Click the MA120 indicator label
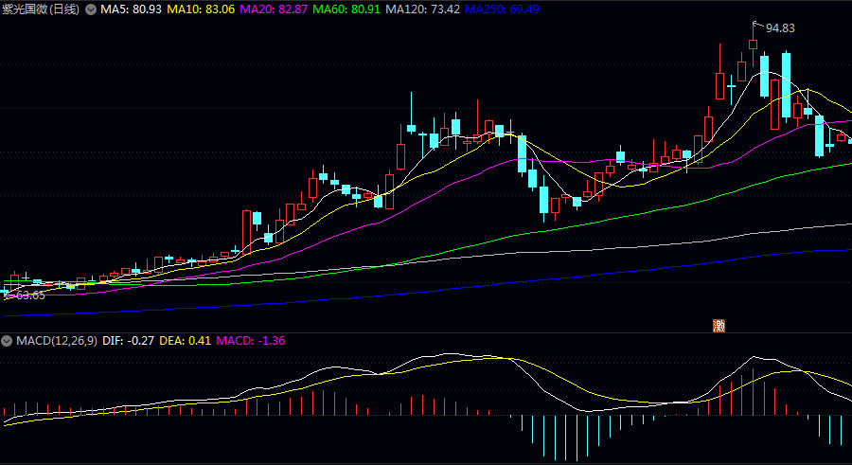 pyautogui.click(x=424, y=9)
